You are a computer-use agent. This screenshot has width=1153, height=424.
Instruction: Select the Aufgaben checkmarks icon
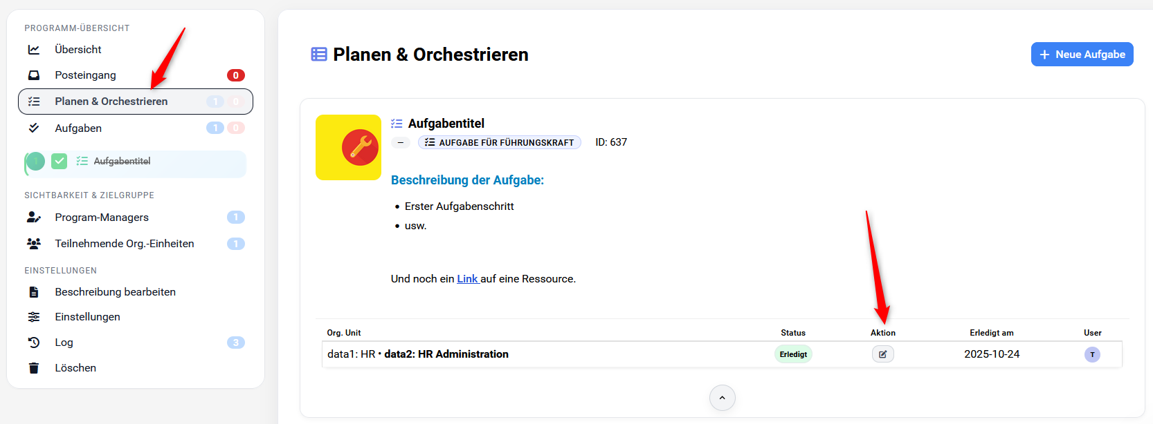click(x=34, y=128)
